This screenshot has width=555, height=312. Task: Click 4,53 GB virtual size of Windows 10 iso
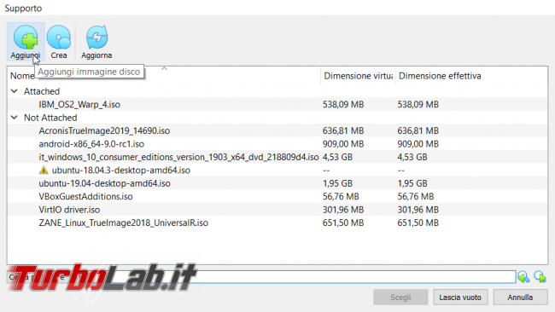coord(337,157)
